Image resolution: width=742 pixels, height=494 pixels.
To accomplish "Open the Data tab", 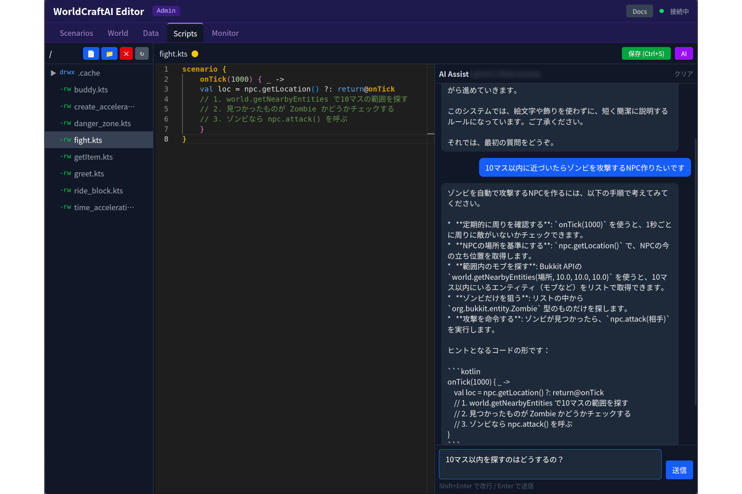I will [x=151, y=33].
